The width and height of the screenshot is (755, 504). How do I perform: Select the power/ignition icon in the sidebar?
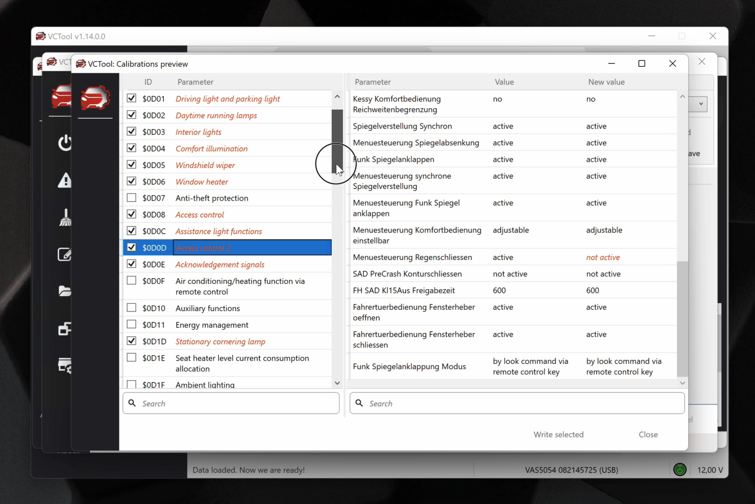[65, 143]
